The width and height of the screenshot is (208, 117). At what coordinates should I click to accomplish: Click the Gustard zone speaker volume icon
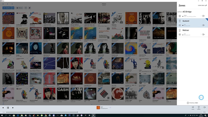[203, 25]
